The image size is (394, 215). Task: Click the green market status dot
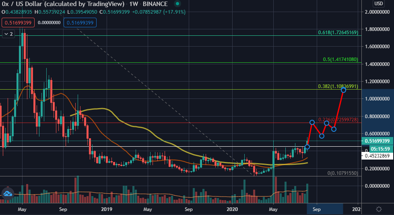(x=177, y=4)
